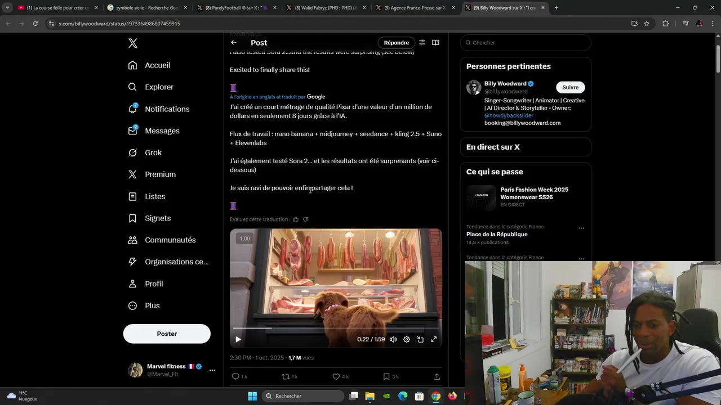
Task: Switch to symbole sicile Google tab
Action: click(146, 8)
